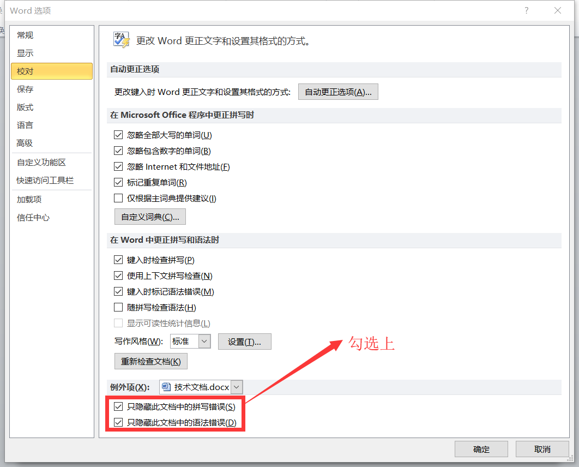Image resolution: width=579 pixels, height=467 pixels.
Task: Click the 设置(T)... button
Action: [244, 342]
